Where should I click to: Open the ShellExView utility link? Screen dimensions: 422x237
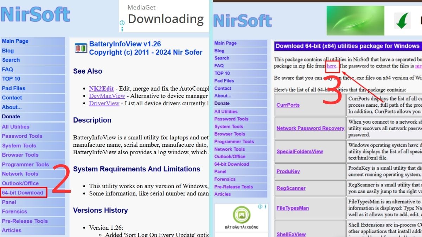pos(291,234)
